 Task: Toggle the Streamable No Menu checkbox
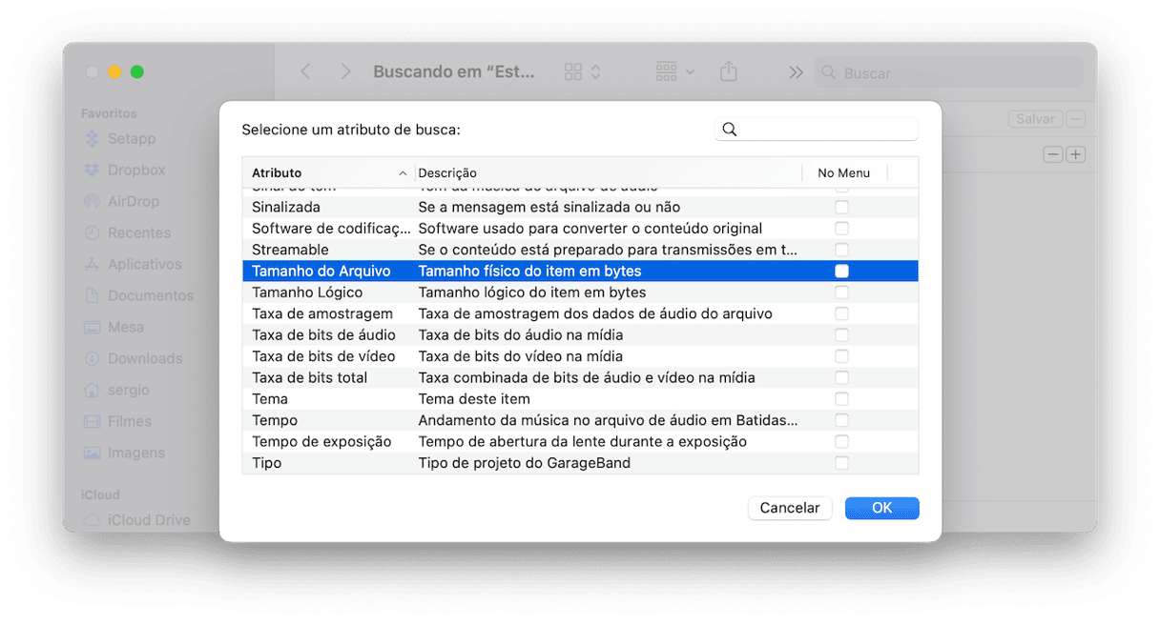tap(841, 250)
